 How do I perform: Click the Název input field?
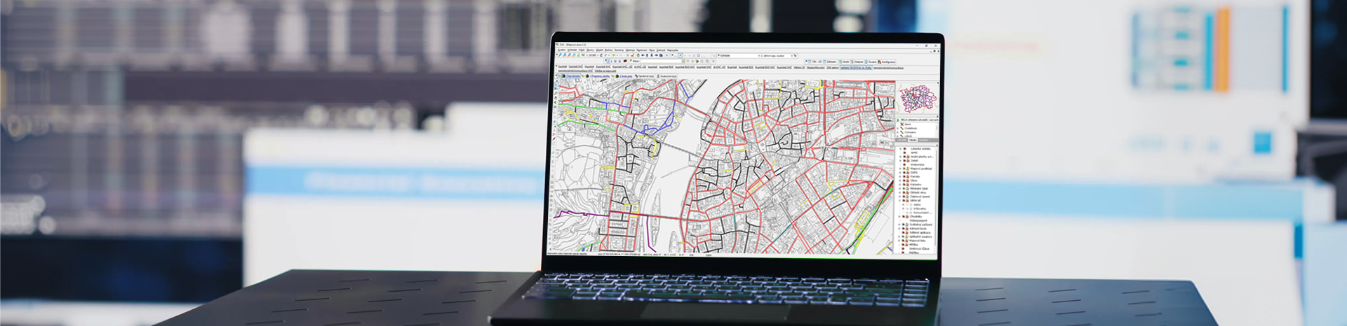661,61
